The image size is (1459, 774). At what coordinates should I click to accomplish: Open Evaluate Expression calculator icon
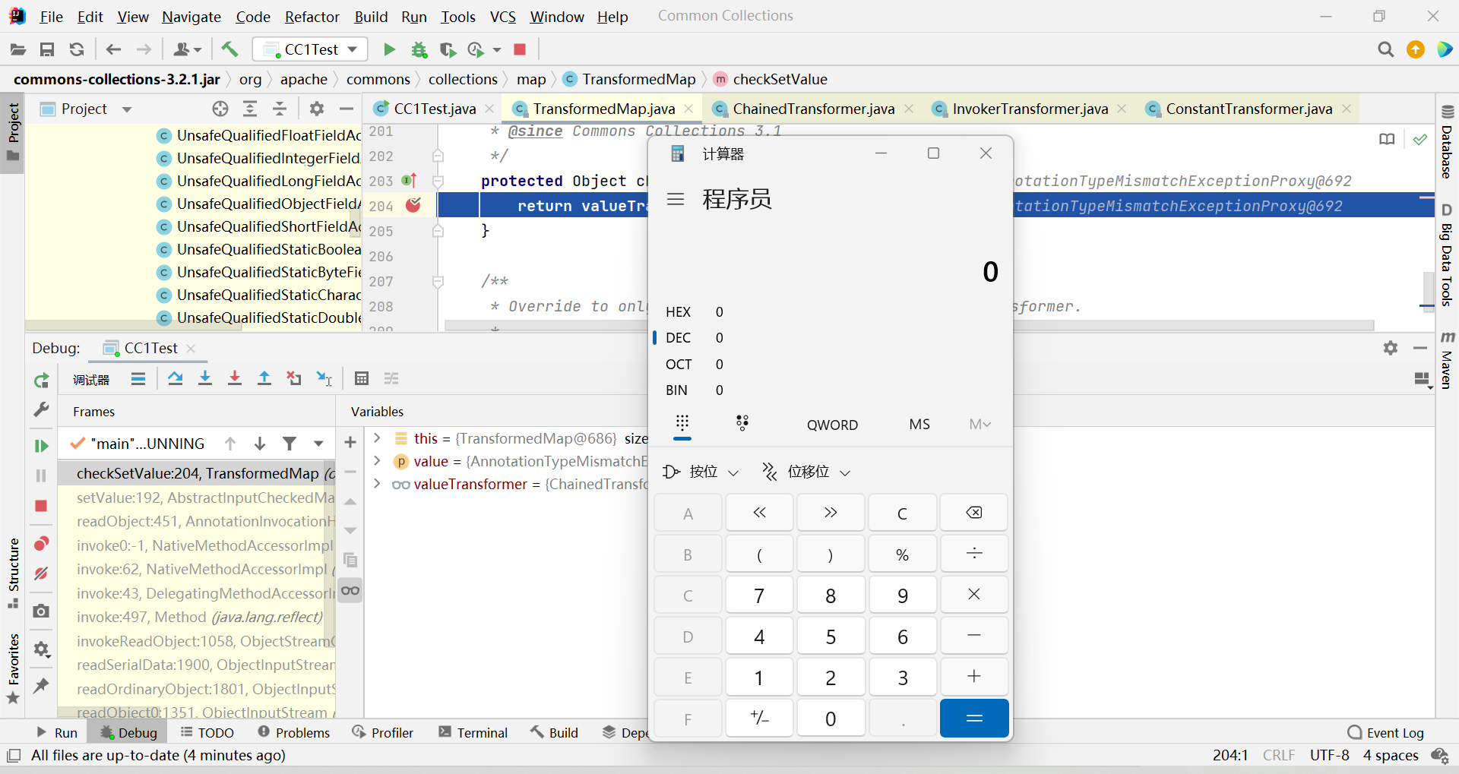362,378
